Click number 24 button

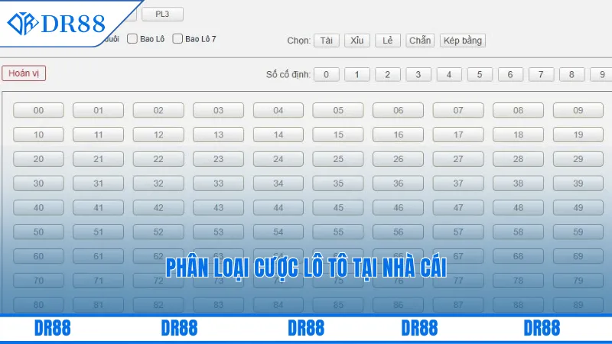pyautogui.click(x=278, y=159)
